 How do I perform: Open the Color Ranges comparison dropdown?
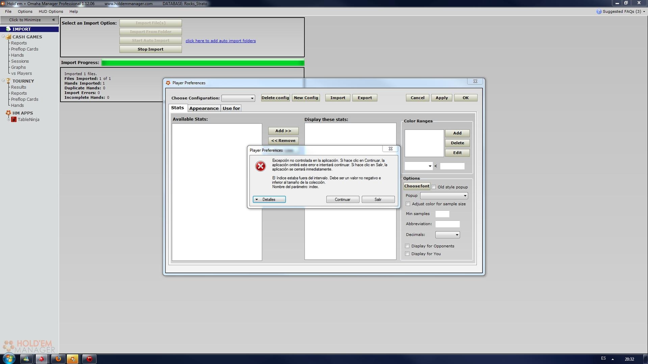pos(419,166)
